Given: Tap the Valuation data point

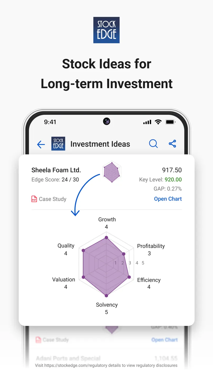Looking at the screenshot, I should (84, 277).
